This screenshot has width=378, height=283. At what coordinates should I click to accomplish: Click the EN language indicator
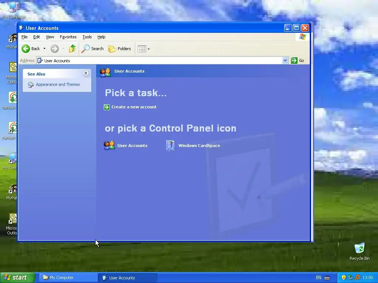[319, 278]
